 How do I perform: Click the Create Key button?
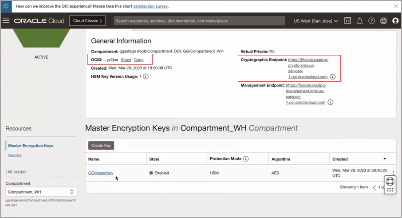101,146
